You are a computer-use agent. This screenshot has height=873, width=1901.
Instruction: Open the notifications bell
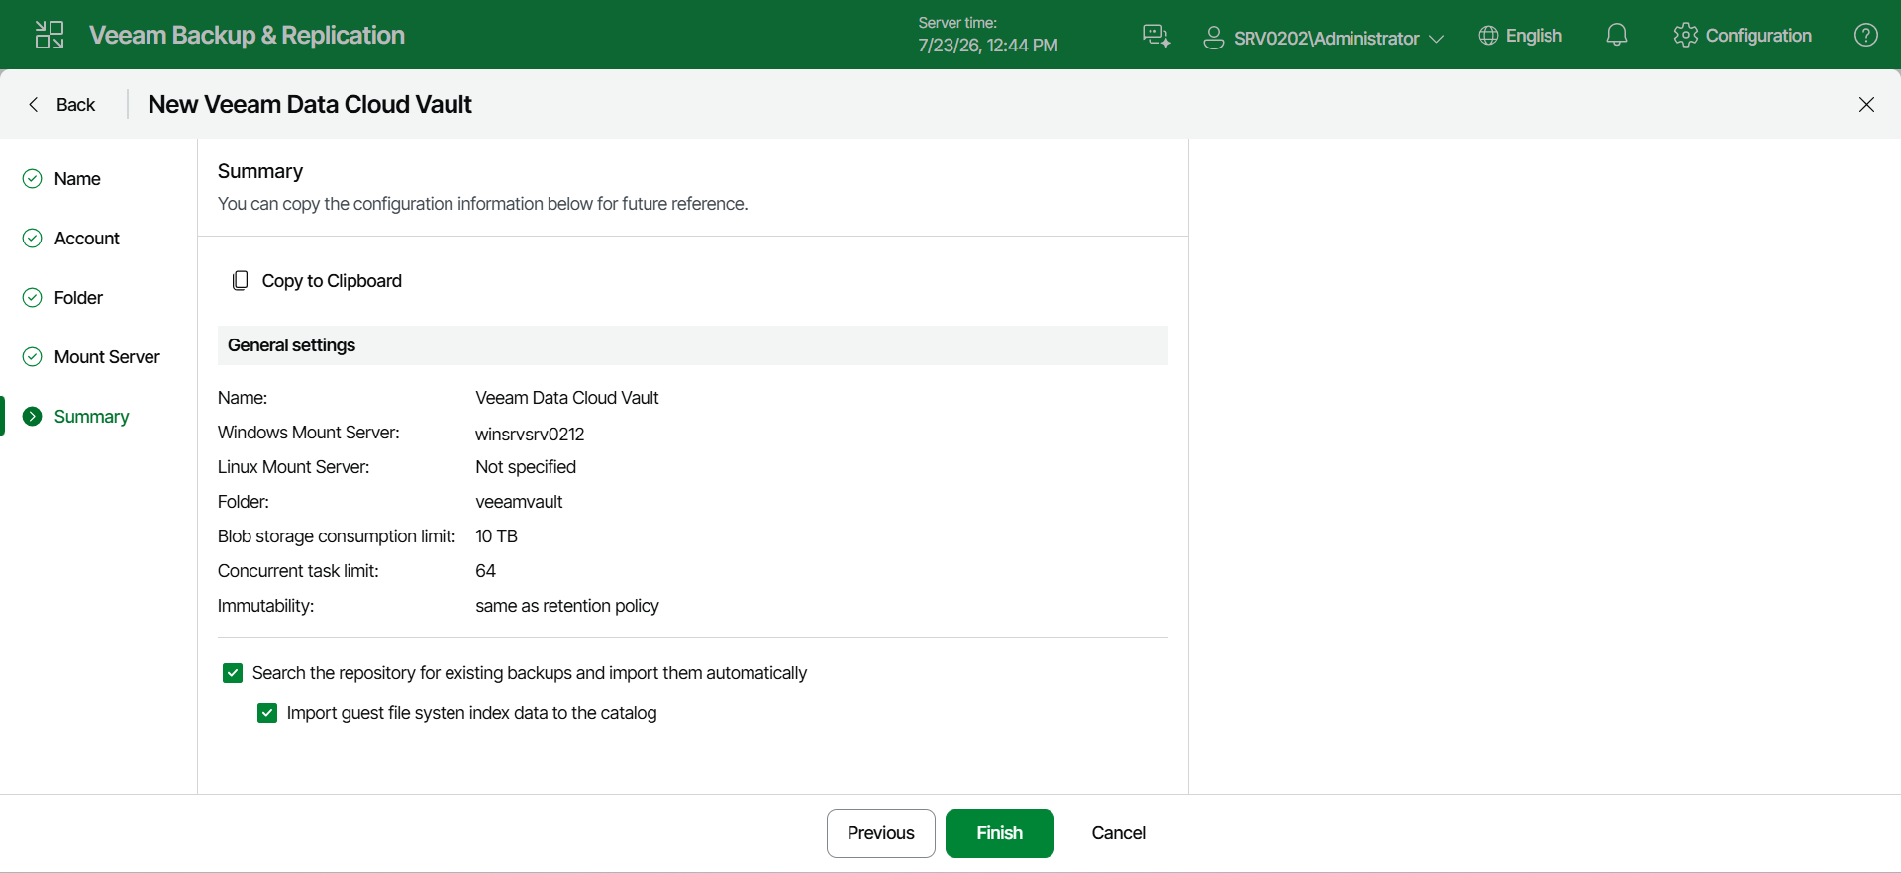coord(1617,36)
